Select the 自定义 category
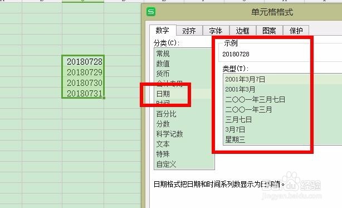342x208 pixels. coord(166,164)
